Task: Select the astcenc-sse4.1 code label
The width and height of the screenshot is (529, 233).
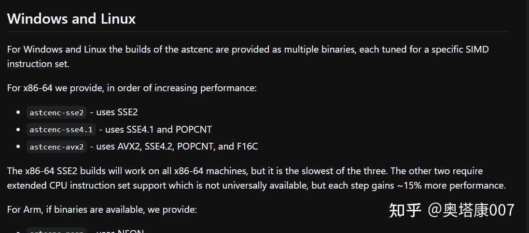Action: (61, 129)
